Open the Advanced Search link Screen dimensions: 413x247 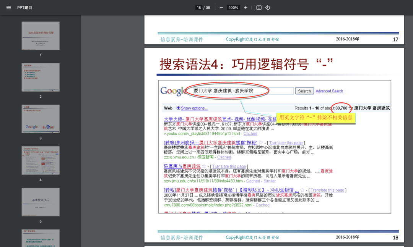(x=329, y=91)
